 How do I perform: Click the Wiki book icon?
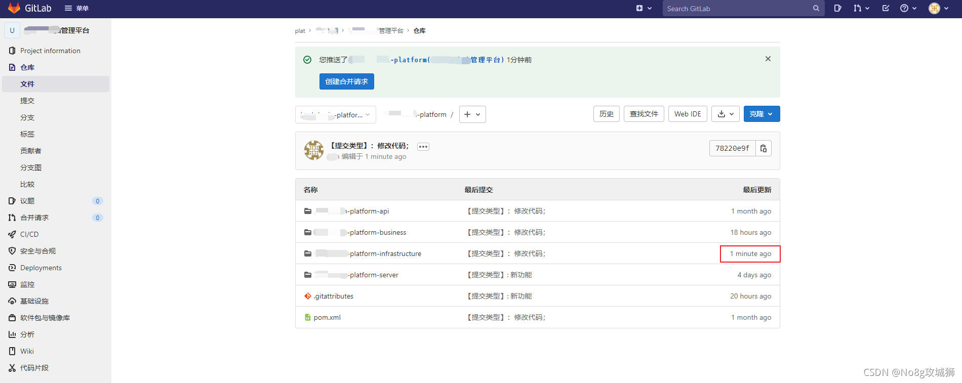point(12,351)
